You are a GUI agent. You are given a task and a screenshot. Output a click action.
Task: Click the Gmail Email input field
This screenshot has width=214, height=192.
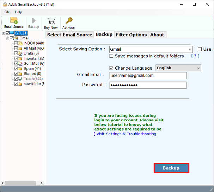click(x=148, y=76)
